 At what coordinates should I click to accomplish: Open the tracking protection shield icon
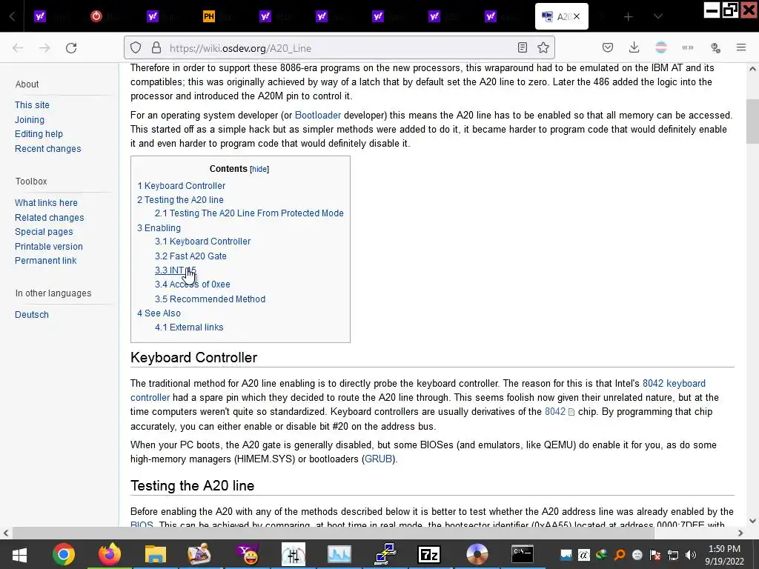(136, 48)
